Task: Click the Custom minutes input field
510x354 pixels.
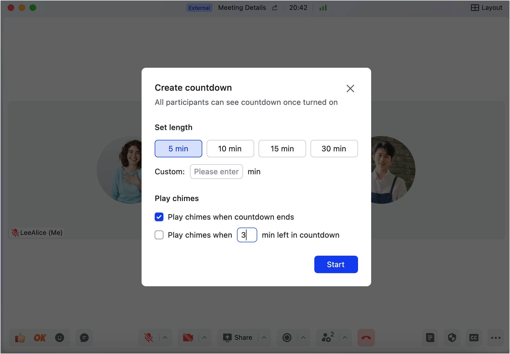Action: (216, 172)
